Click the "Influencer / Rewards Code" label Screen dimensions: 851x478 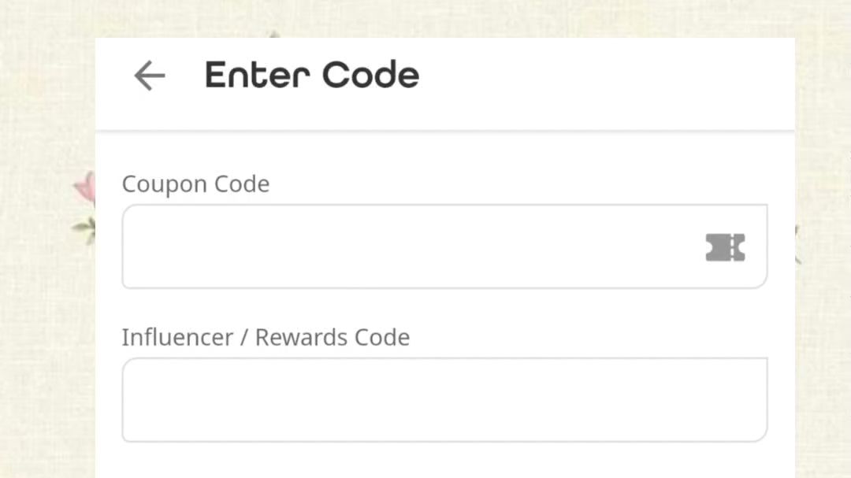click(x=266, y=337)
